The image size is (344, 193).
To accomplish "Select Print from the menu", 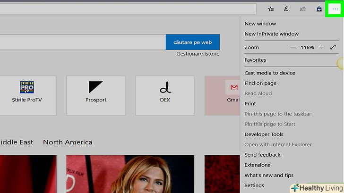I will click(x=250, y=104).
